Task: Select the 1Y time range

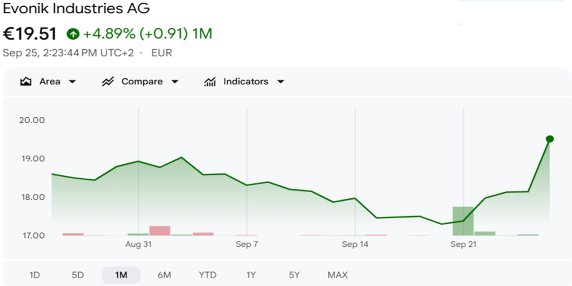Action: coord(251,275)
